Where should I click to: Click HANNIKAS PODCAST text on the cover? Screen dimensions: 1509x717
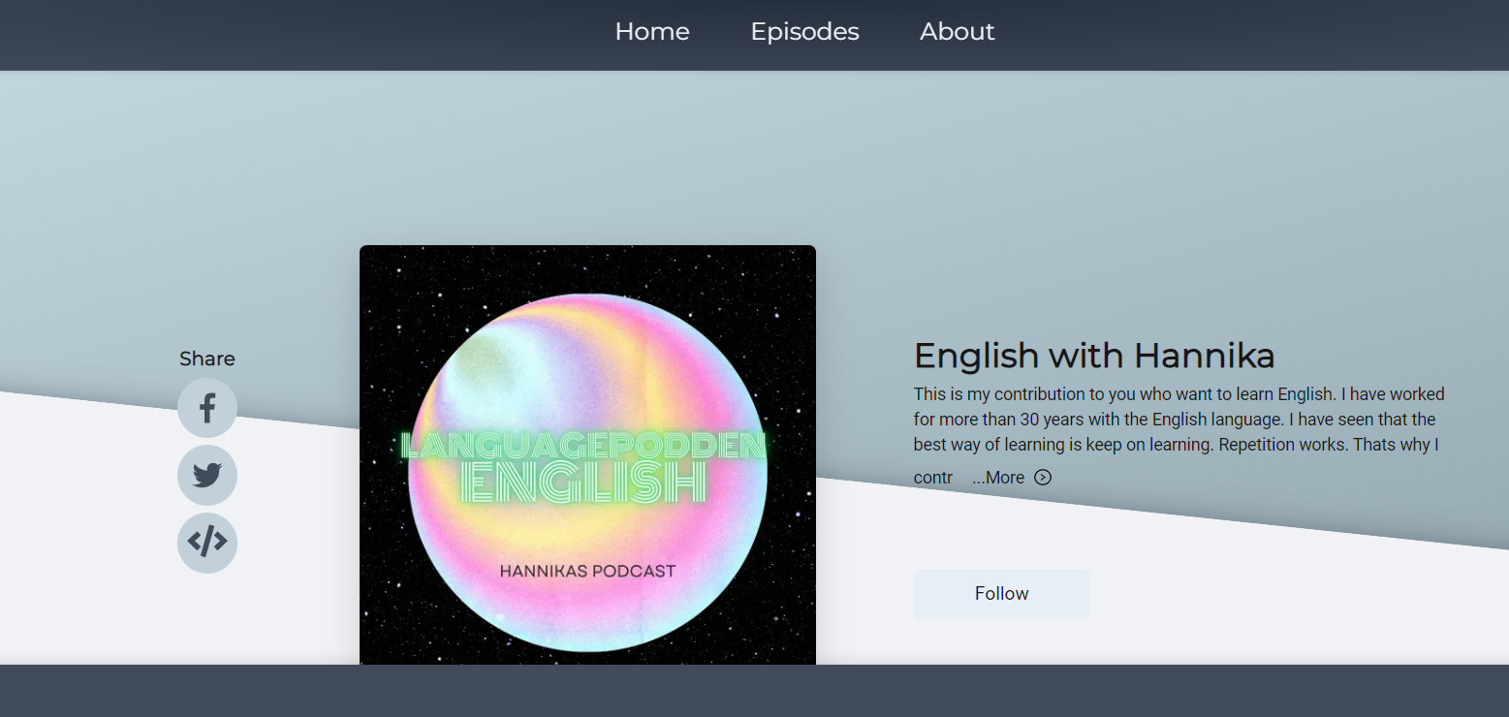[x=587, y=572]
